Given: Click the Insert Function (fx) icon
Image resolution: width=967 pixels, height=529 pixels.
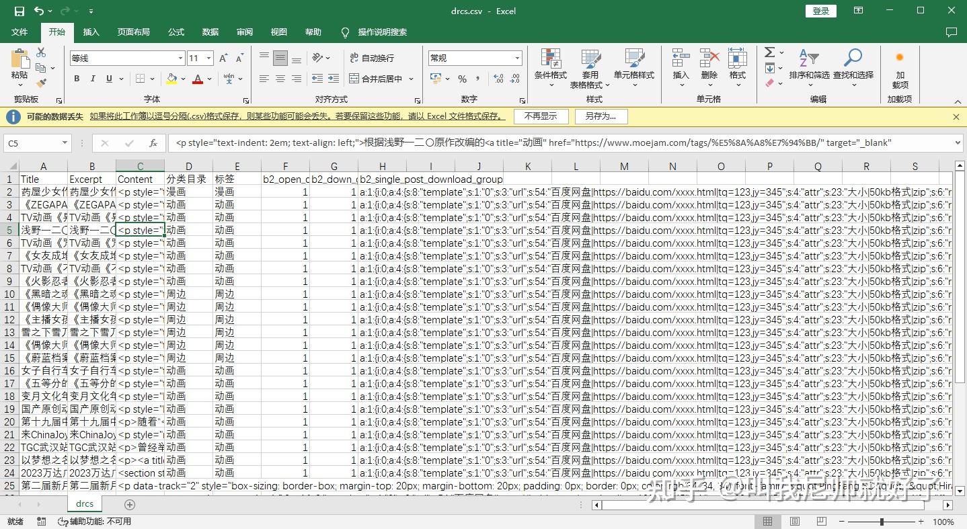Looking at the screenshot, I should [153, 143].
